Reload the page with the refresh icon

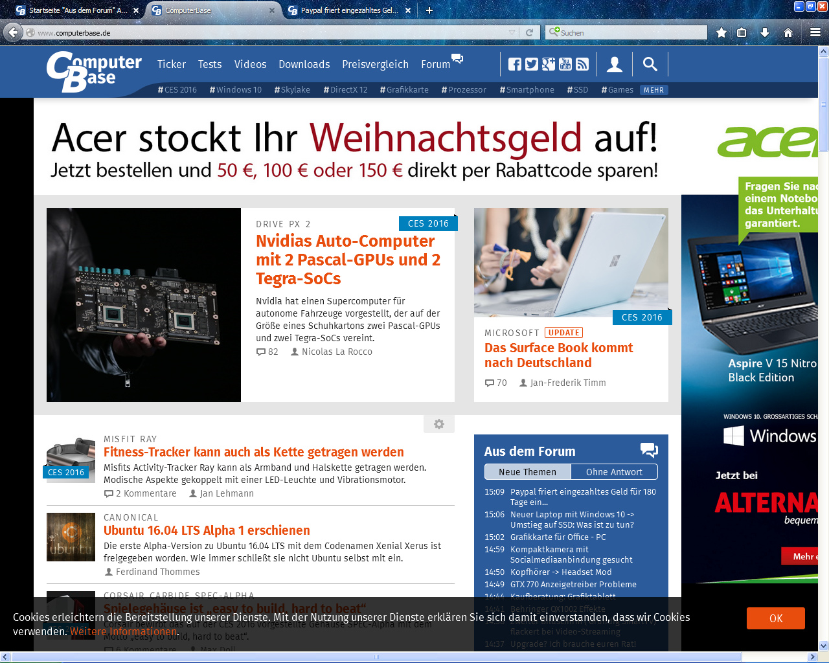(x=529, y=32)
